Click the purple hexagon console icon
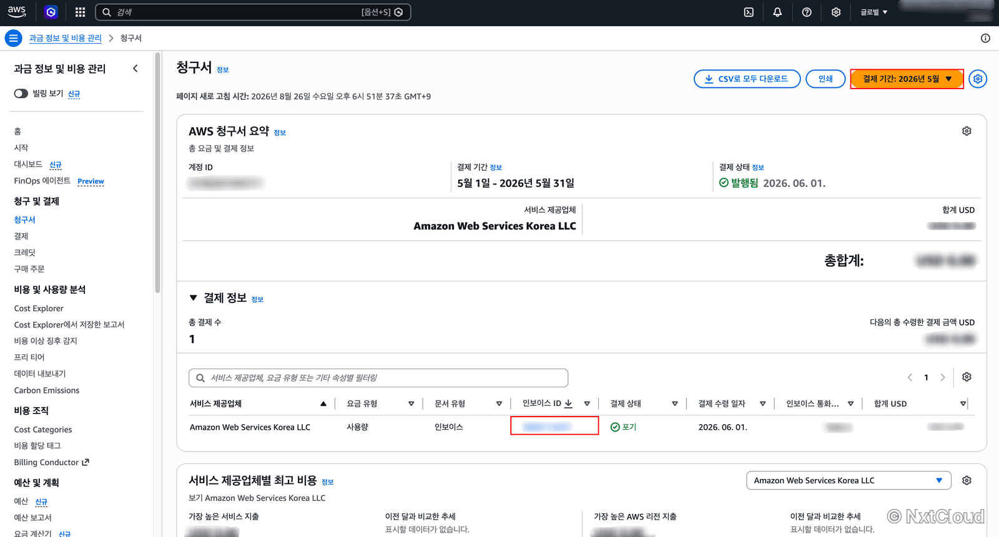Screen dimensions: 999x537 (51, 12)
